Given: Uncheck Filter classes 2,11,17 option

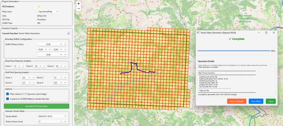Looking at the screenshot, I should tap(7, 94).
